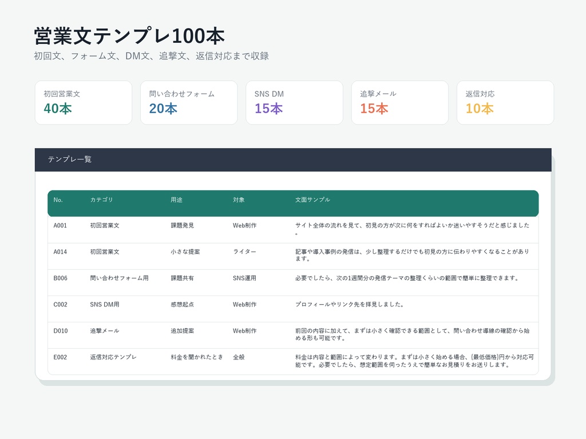Click sample text starting 必要でしたら、次の1週間分
The height and width of the screenshot is (439, 586).
[407, 278]
